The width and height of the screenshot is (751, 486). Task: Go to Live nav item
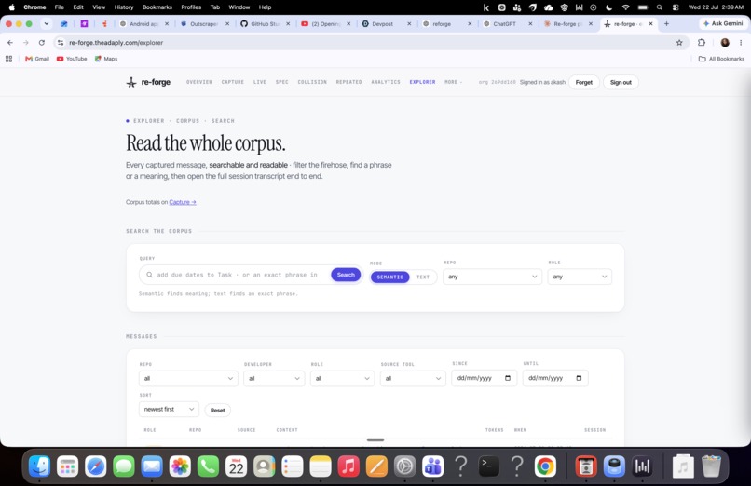coord(260,82)
